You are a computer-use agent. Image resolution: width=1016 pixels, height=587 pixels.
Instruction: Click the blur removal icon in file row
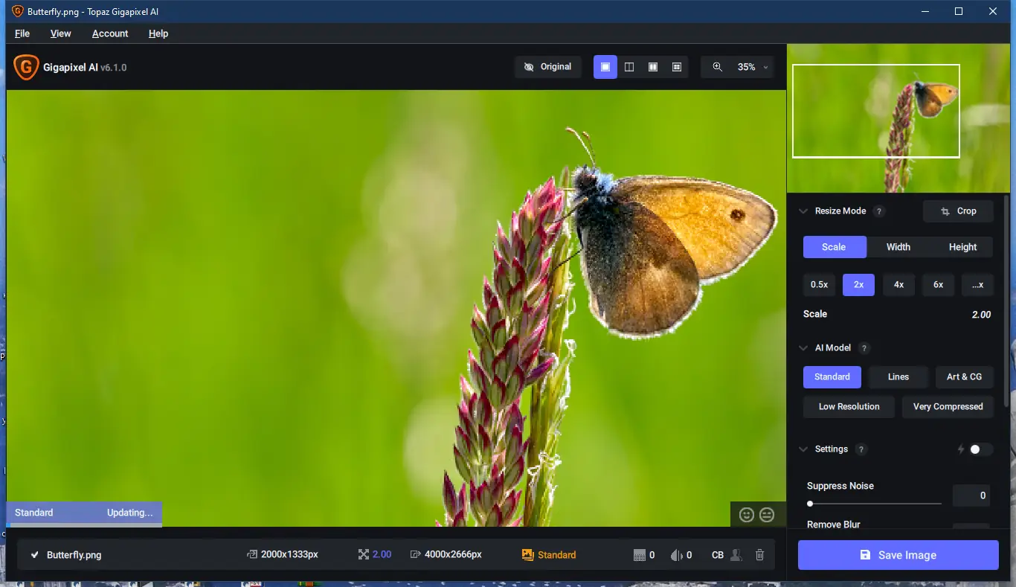point(676,555)
